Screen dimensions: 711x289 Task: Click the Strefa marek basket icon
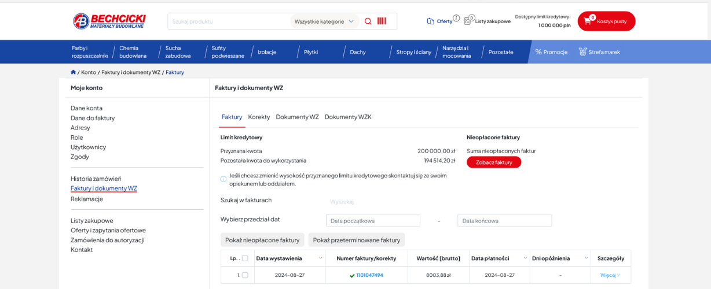[x=582, y=52]
